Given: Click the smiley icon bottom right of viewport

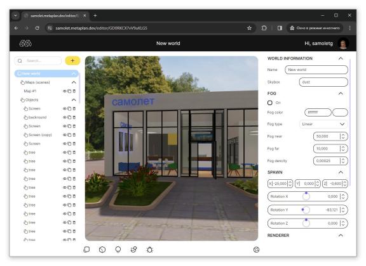Looking at the screenshot, I should coord(256,250).
